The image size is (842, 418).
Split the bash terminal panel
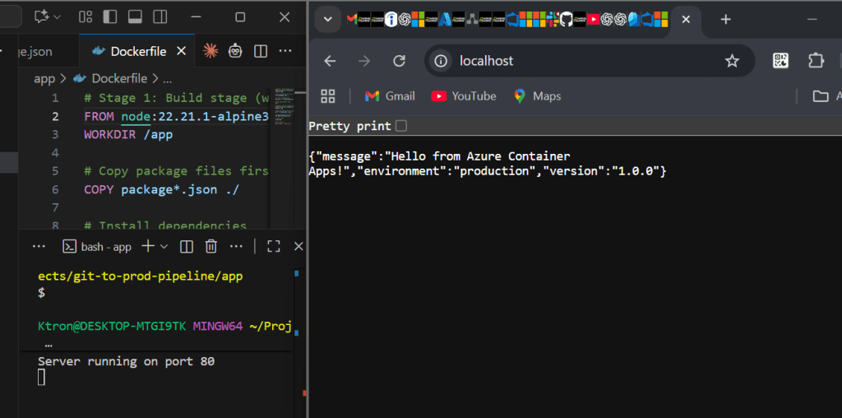187,246
